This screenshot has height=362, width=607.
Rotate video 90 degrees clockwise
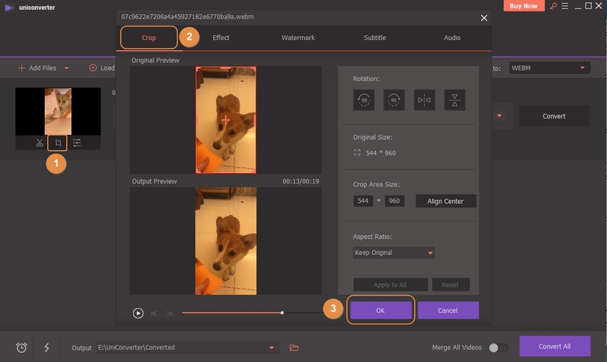394,100
